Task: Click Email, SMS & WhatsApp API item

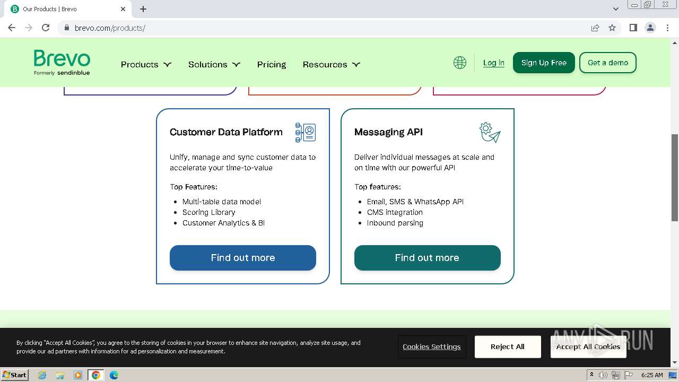Action: pos(415,202)
